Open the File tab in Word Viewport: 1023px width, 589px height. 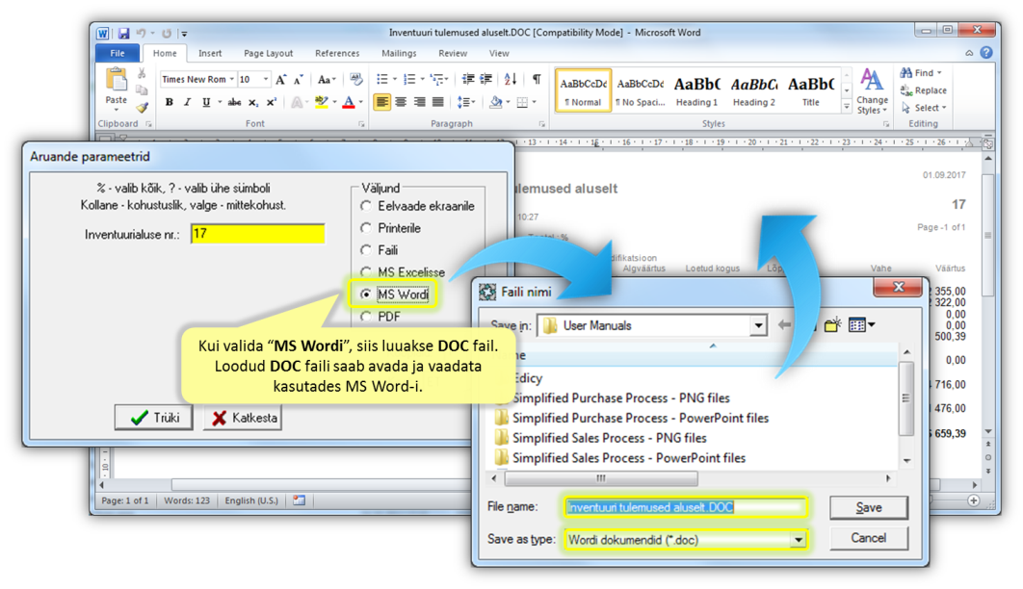tap(118, 54)
